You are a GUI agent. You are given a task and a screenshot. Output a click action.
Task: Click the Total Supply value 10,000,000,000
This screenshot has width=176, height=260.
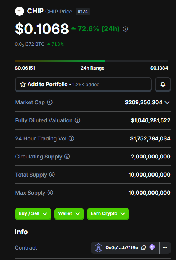150,175
